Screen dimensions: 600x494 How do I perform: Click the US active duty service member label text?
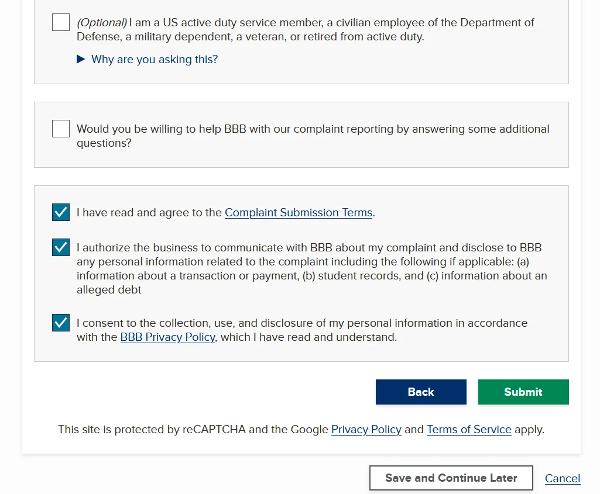[304, 30]
